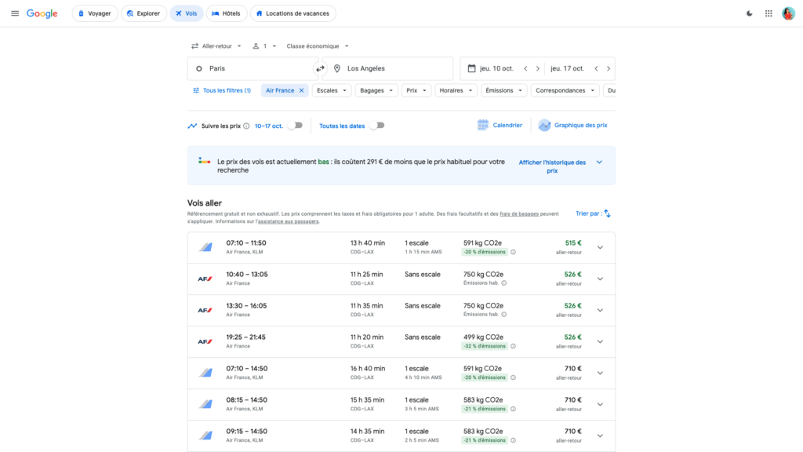This screenshot has width=803, height=452.
Task: Expand the 13:30 – 16:05 flight details
Action: pyautogui.click(x=600, y=310)
